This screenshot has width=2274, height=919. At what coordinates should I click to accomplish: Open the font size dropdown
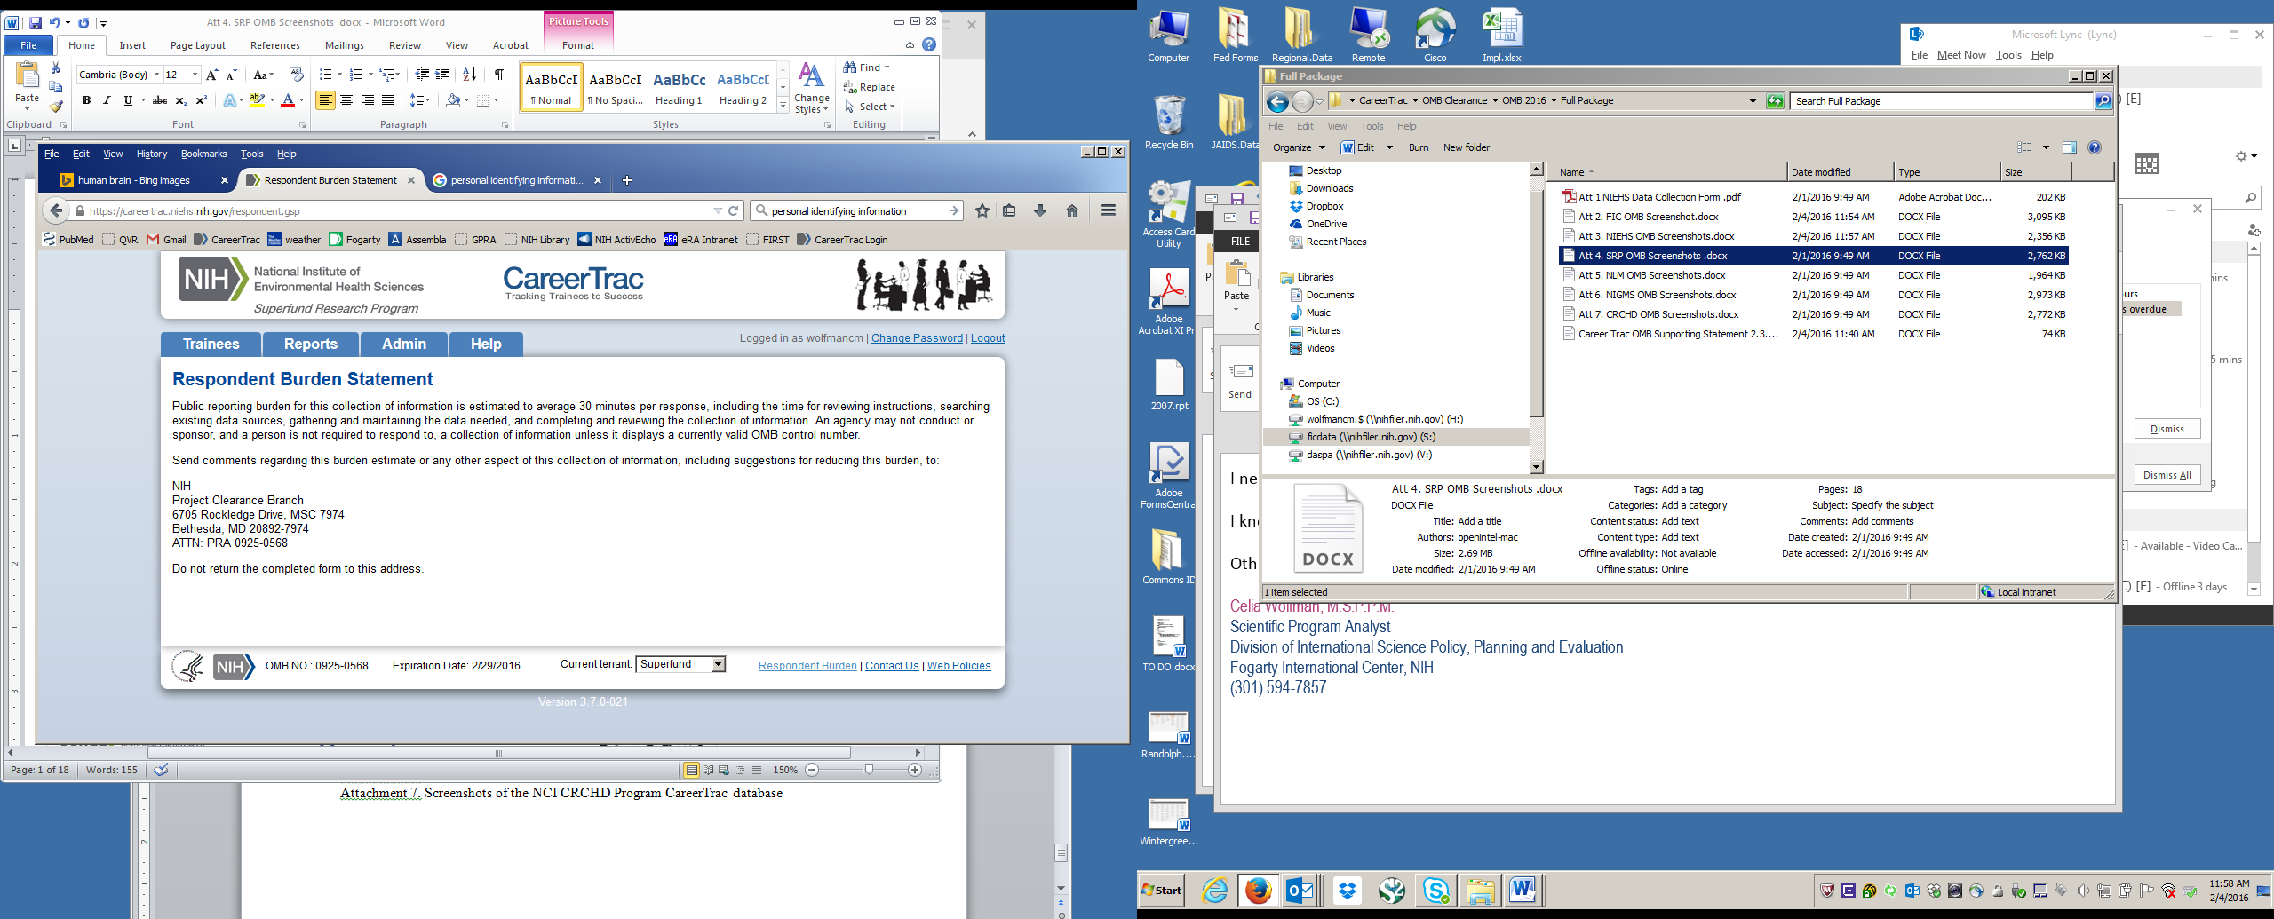coord(195,75)
